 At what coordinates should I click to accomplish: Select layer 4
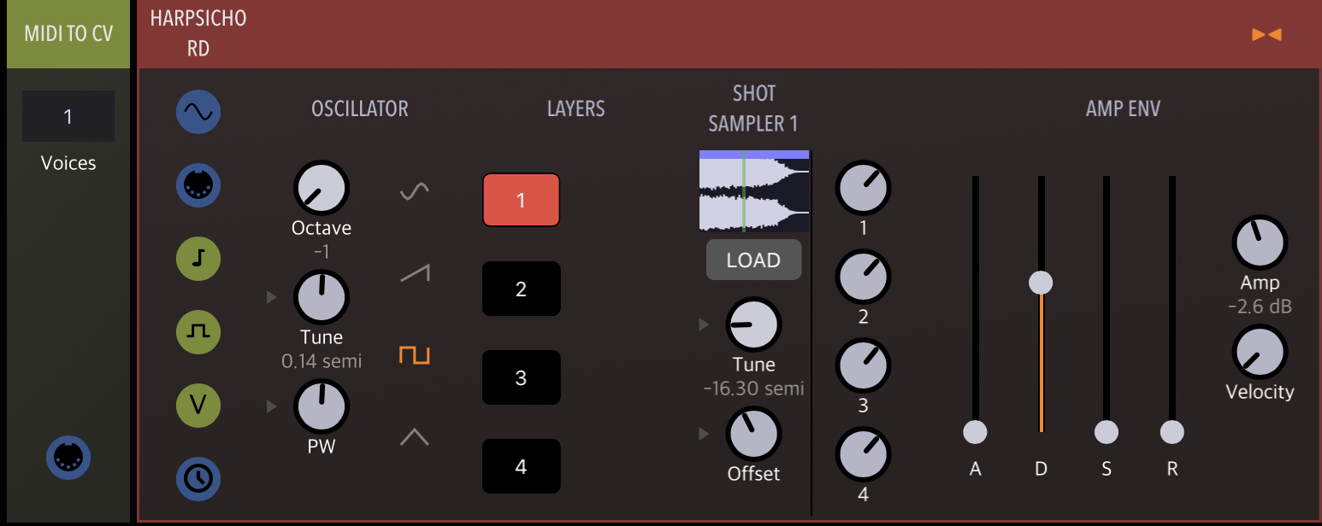click(521, 466)
